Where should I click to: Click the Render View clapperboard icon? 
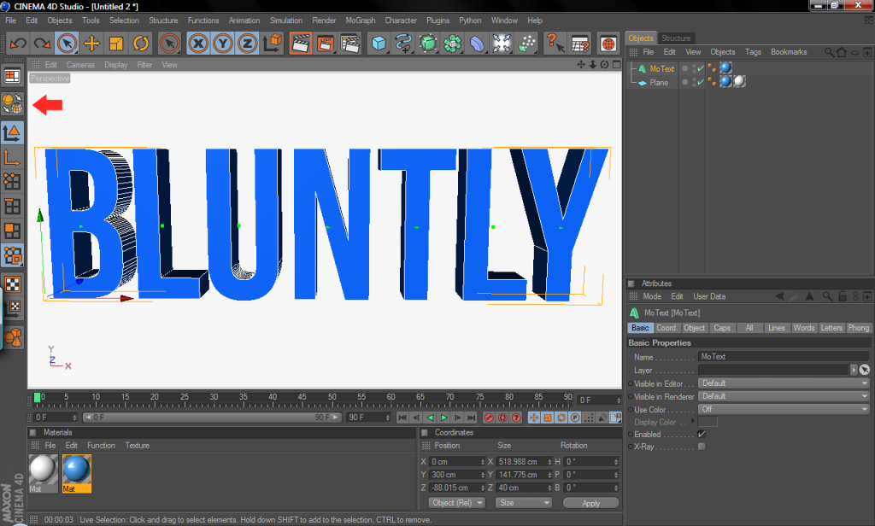coord(300,43)
